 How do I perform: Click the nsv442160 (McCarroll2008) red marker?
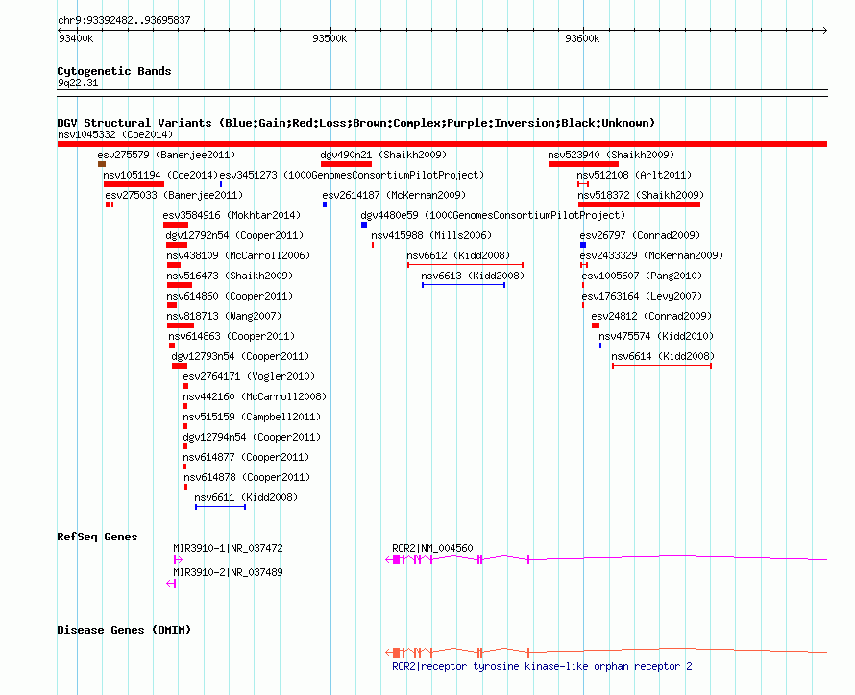click(185, 406)
